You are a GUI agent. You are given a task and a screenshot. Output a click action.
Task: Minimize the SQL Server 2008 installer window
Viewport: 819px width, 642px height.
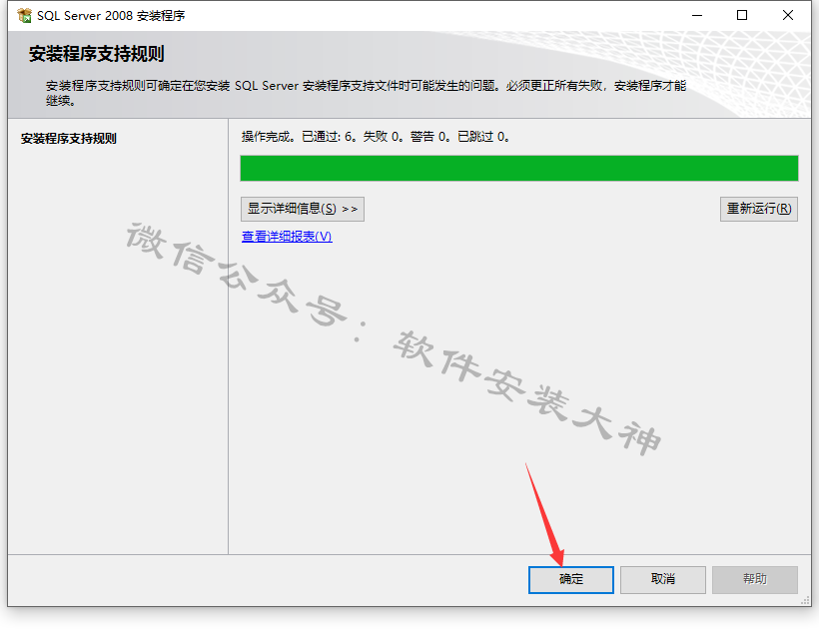[x=697, y=16]
